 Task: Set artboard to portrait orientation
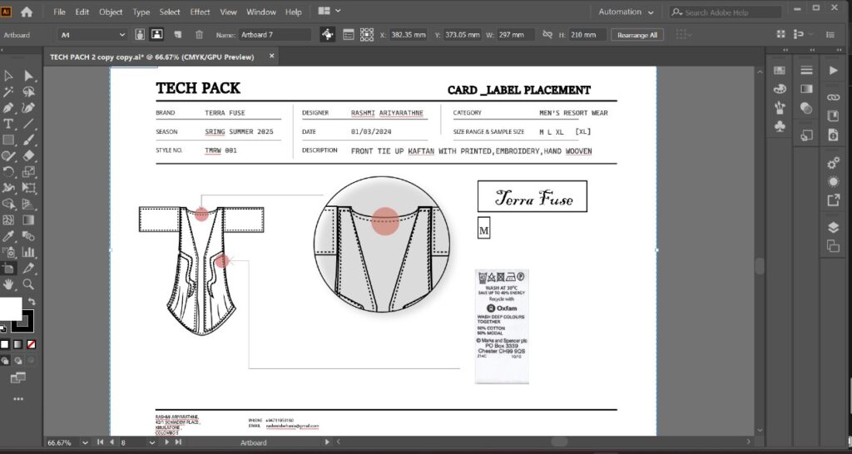(x=140, y=35)
